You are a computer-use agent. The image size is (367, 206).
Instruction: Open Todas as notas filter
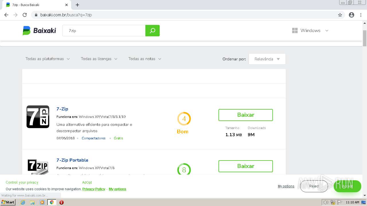(x=145, y=59)
